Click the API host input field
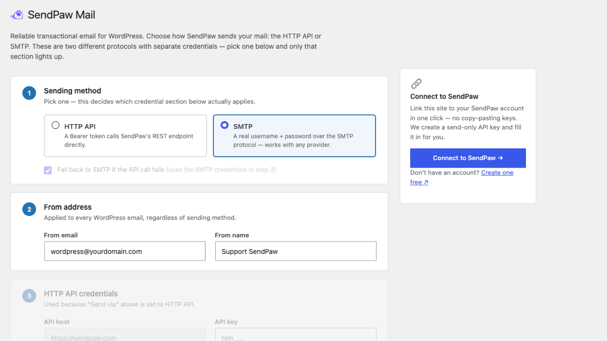 tap(125, 335)
